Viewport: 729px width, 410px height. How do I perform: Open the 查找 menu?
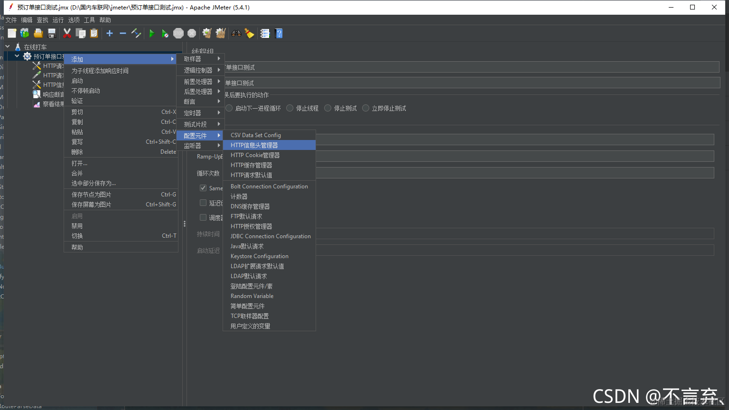click(x=42, y=20)
